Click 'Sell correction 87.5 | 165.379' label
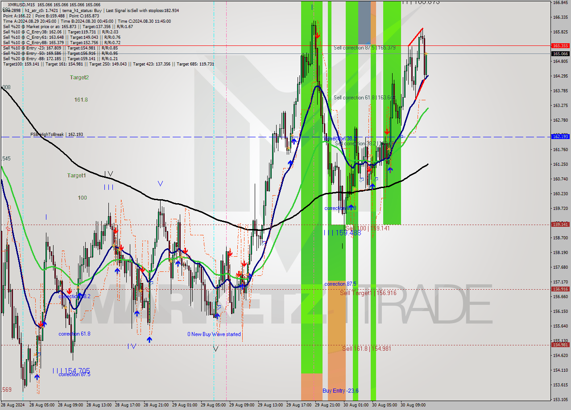Viewport: 571px width, 410px height. click(x=364, y=48)
